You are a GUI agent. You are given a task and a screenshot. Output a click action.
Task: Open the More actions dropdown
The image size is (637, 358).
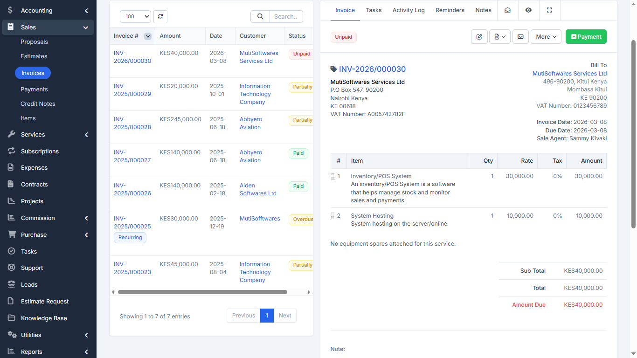[546, 36]
